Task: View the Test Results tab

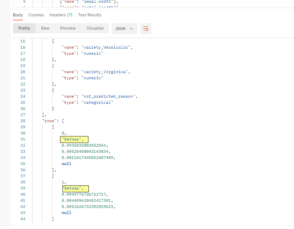Action: tap(89, 15)
